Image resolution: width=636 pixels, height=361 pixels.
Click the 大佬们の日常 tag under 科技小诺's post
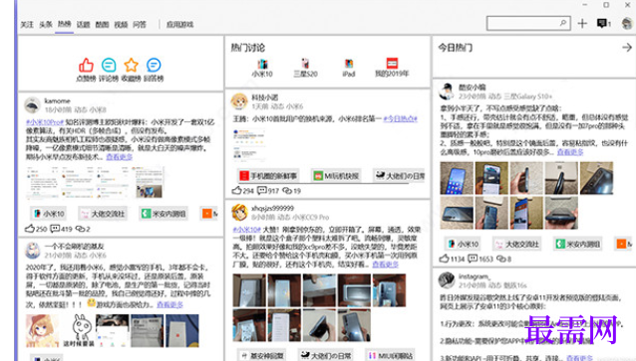[x=399, y=176]
